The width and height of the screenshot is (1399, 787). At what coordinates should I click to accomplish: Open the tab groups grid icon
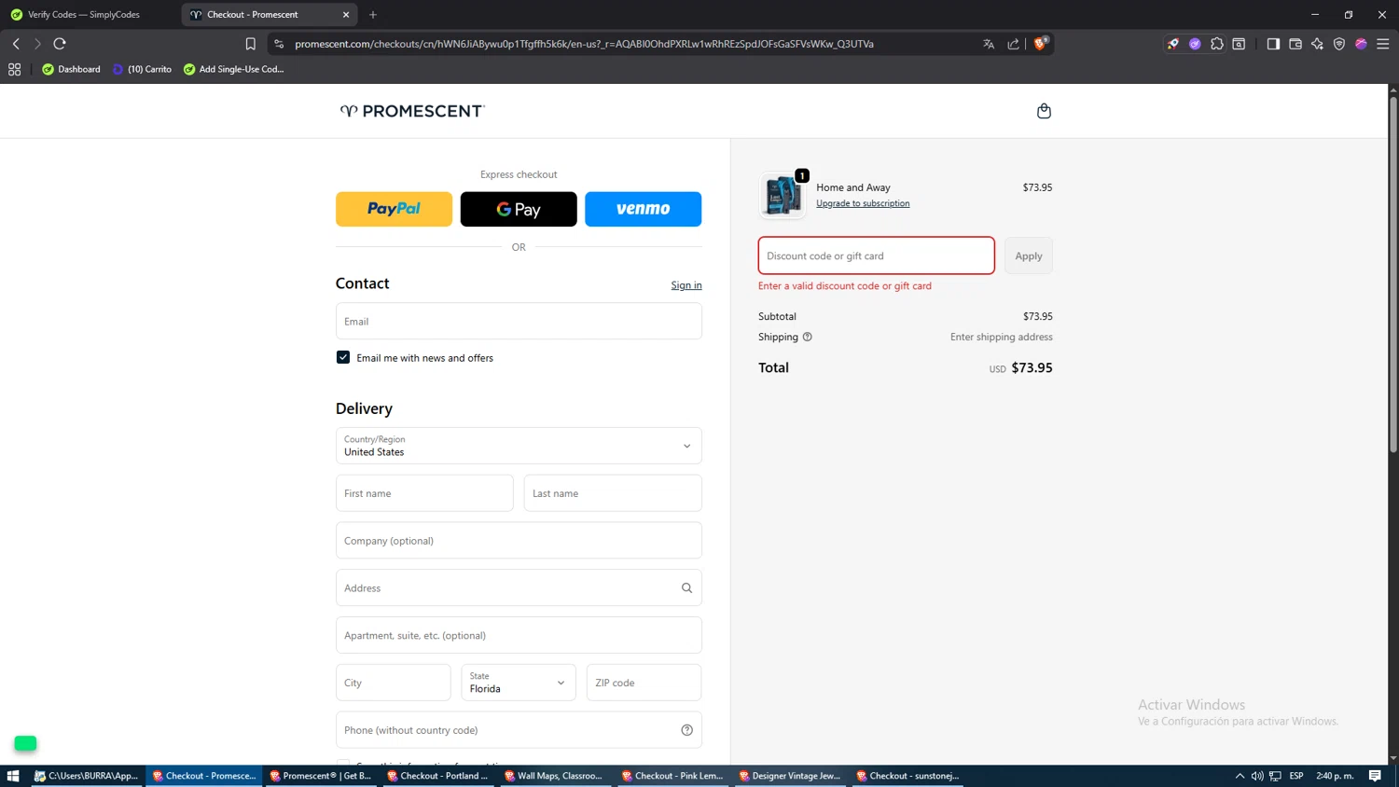click(14, 69)
